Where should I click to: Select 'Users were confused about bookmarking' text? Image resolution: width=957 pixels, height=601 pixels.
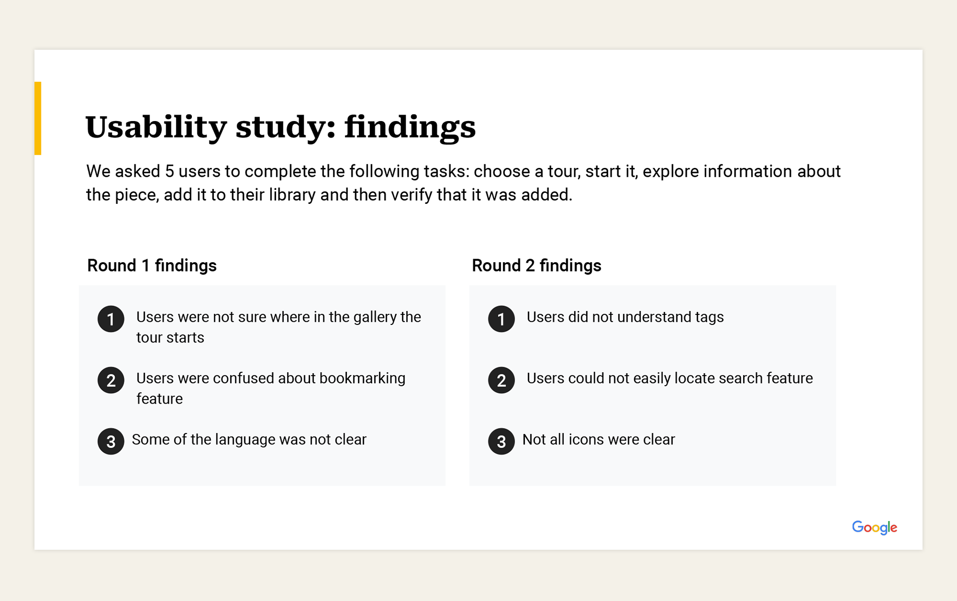(x=271, y=388)
